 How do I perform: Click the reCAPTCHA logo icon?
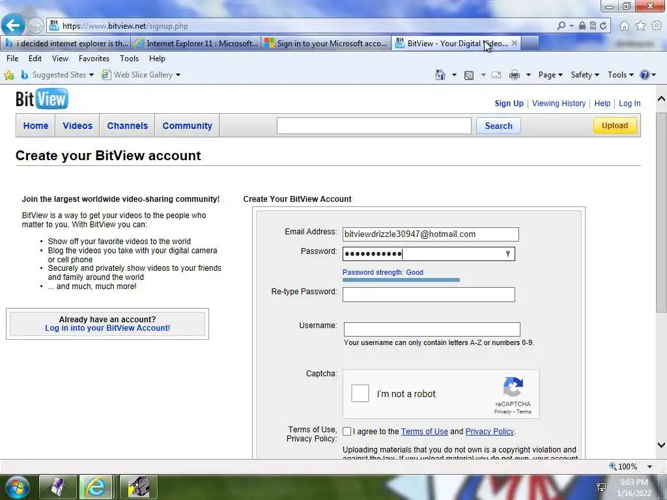click(x=513, y=387)
